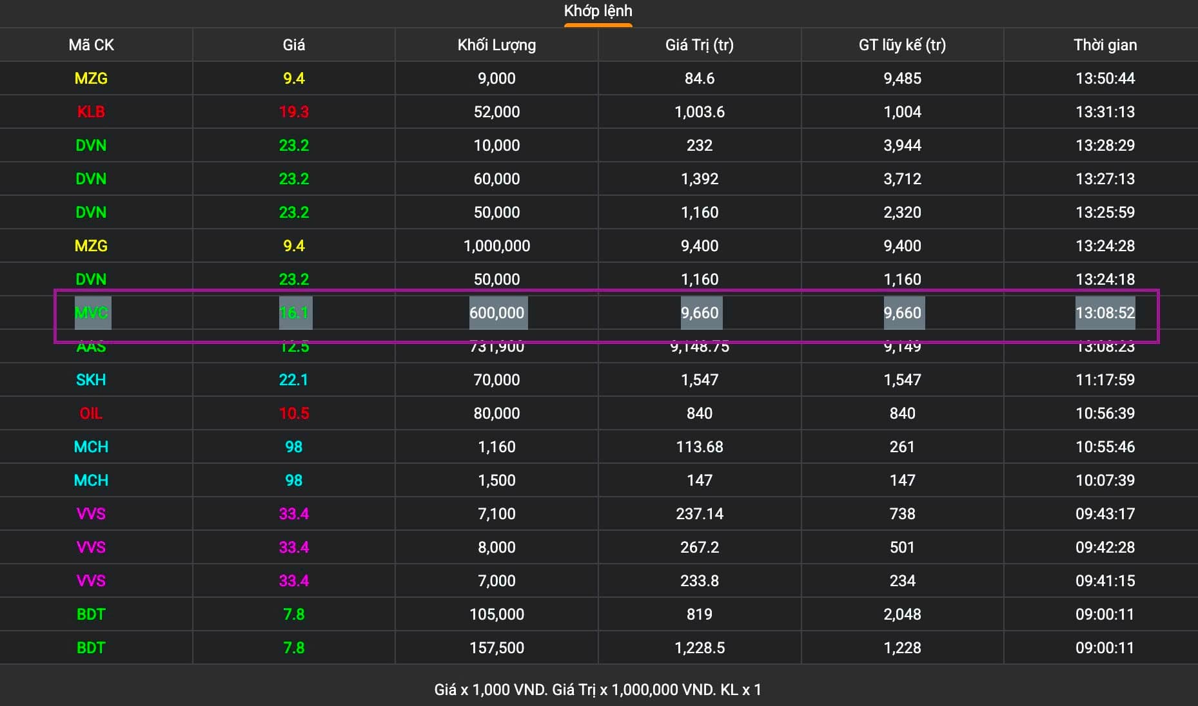The image size is (1198, 706).
Task: Select the highlighted MVC stock symbol
Action: point(91,313)
